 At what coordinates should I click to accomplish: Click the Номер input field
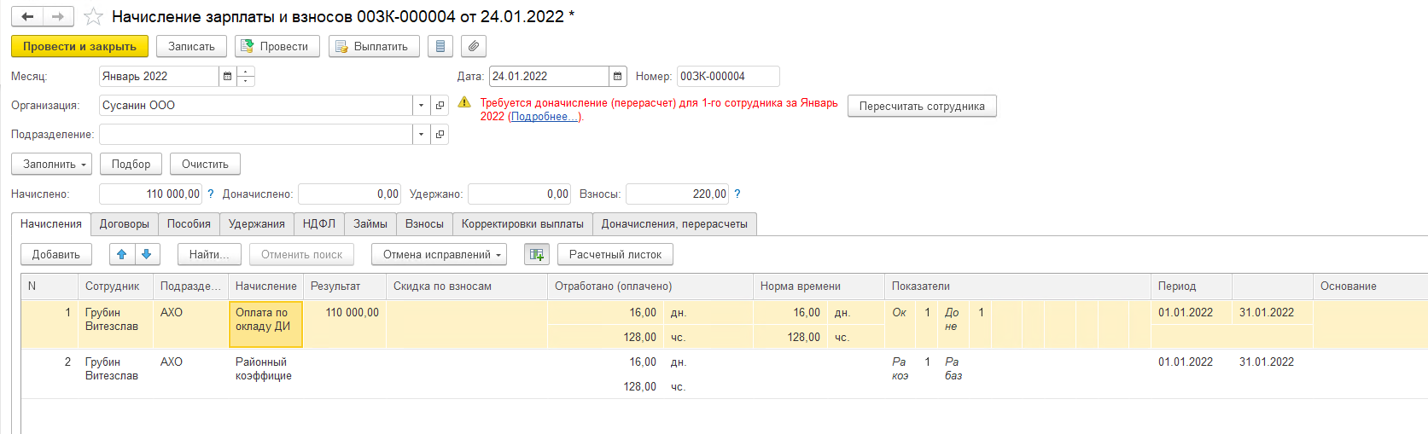[x=727, y=77]
